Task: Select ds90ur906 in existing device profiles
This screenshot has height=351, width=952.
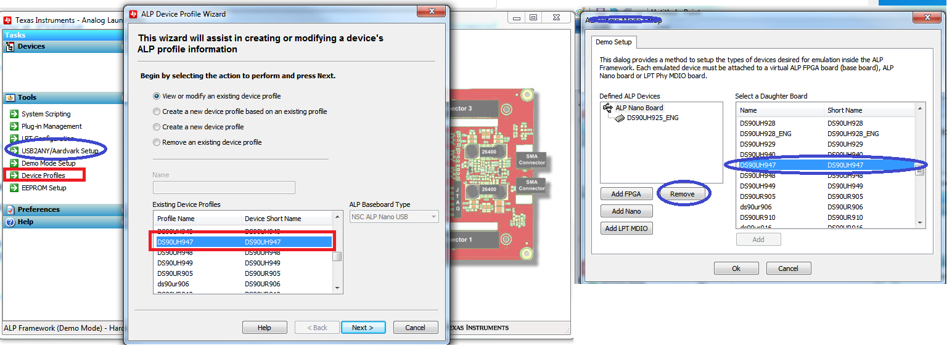Action: click(x=244, y=284)
